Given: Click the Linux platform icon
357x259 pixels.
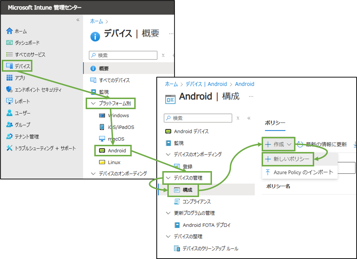Looking at the screenshot, I should click(x=102, y=162).
